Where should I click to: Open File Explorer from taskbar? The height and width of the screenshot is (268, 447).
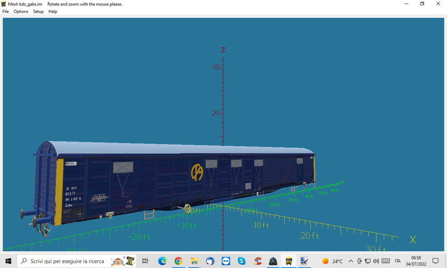click(194, 261)
